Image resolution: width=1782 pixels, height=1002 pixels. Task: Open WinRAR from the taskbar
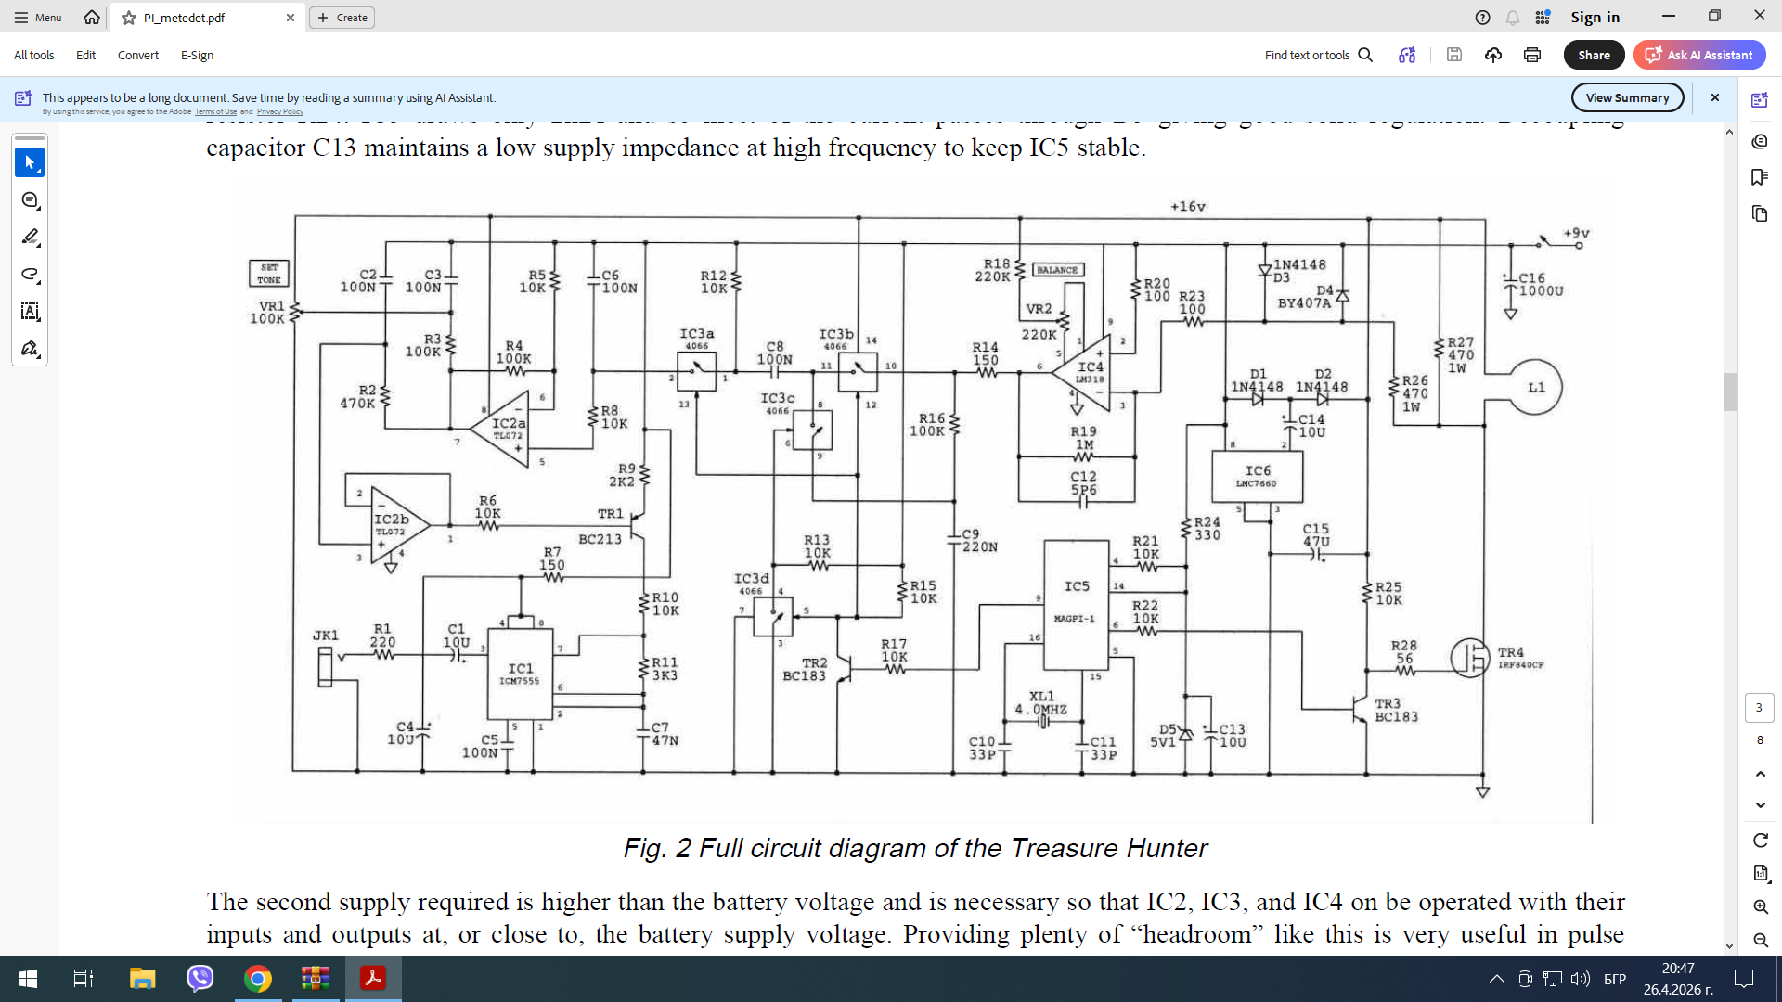316,979
